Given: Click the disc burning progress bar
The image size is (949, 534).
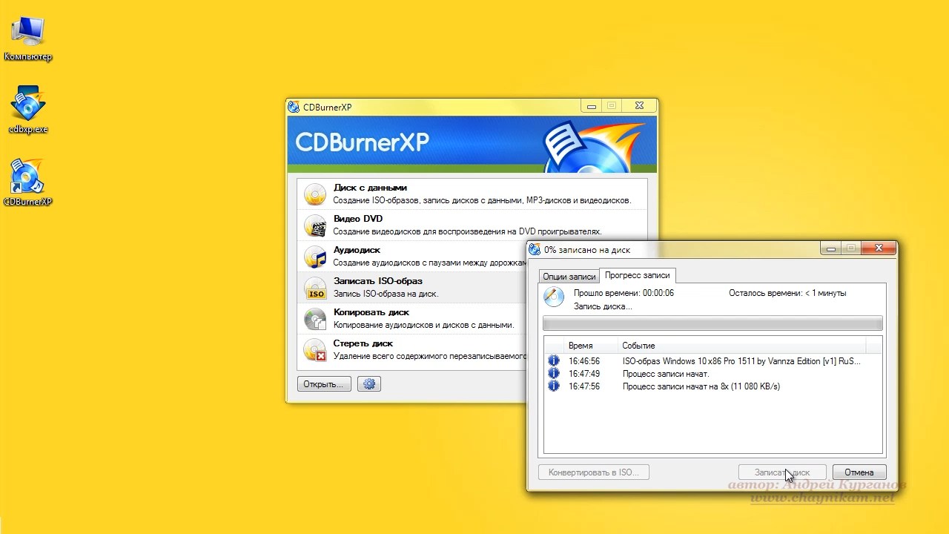Looking at the screenshot, I should pos(712,323).
